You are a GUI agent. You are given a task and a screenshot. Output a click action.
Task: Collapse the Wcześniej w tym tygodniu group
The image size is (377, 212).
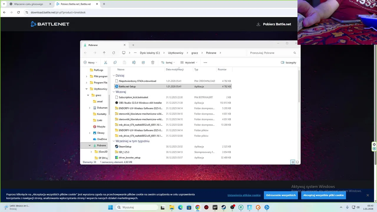click(114, 141)
